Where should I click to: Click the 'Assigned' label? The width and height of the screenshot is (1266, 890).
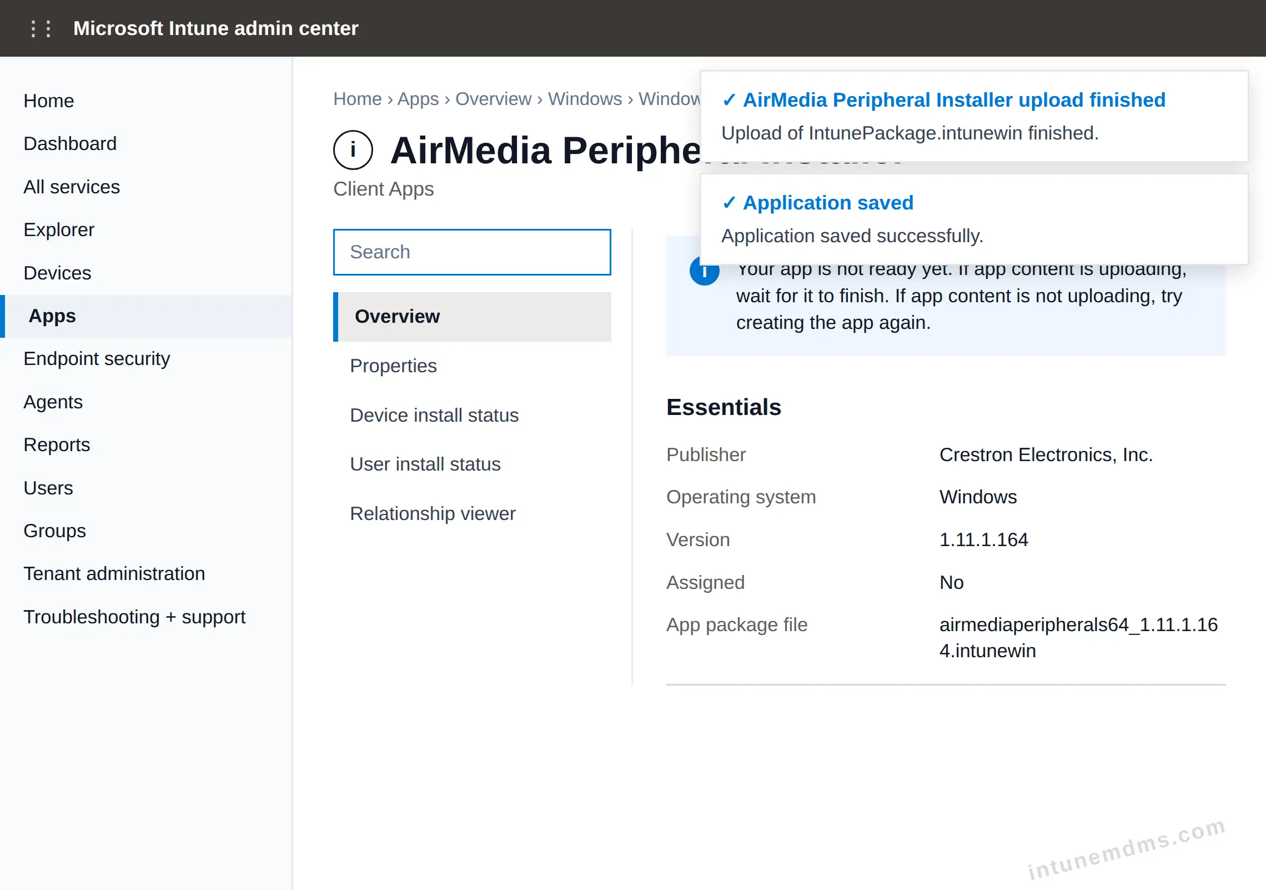pos(705,583)
